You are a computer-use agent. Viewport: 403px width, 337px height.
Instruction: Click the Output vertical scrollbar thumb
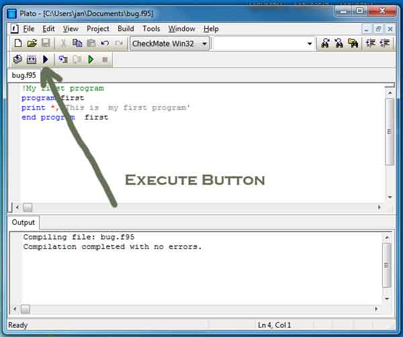click(x=387, y=265)
